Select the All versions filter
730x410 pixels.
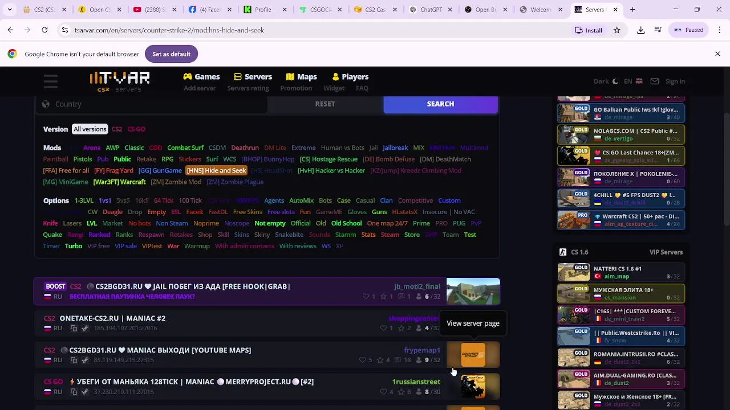click(90, 129)
